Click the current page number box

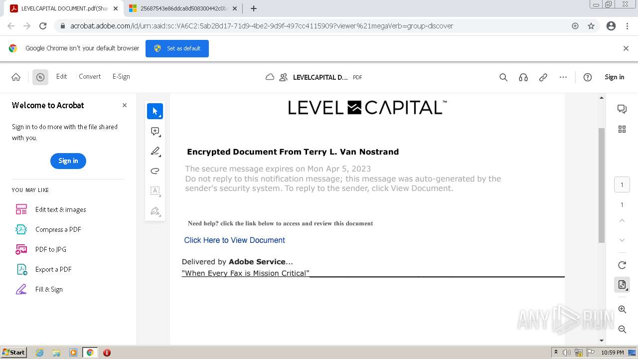[x=622, y=184]
